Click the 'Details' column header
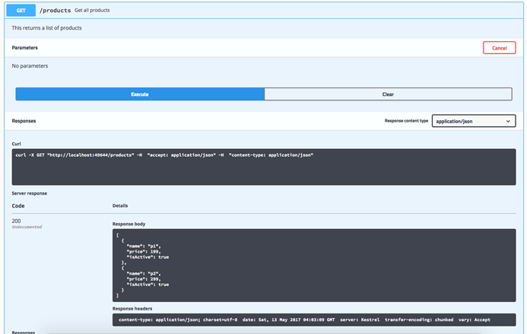527x334 pixels. tap(120, 205)
